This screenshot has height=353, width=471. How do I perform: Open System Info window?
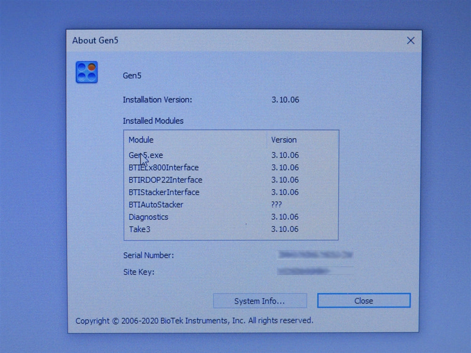point(260,301)
